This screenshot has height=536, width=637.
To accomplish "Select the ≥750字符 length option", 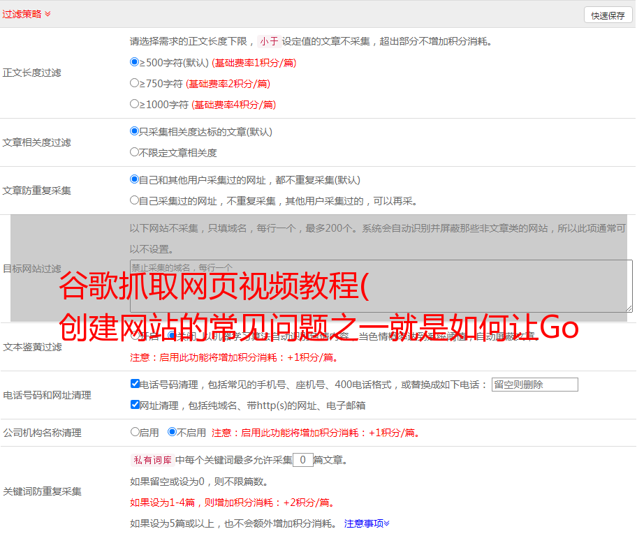I will (x=135, y=83).
